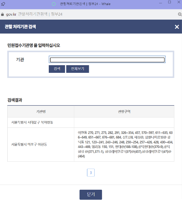Click the 전체보기 button
182x201 pixels.
pos(78,69)
